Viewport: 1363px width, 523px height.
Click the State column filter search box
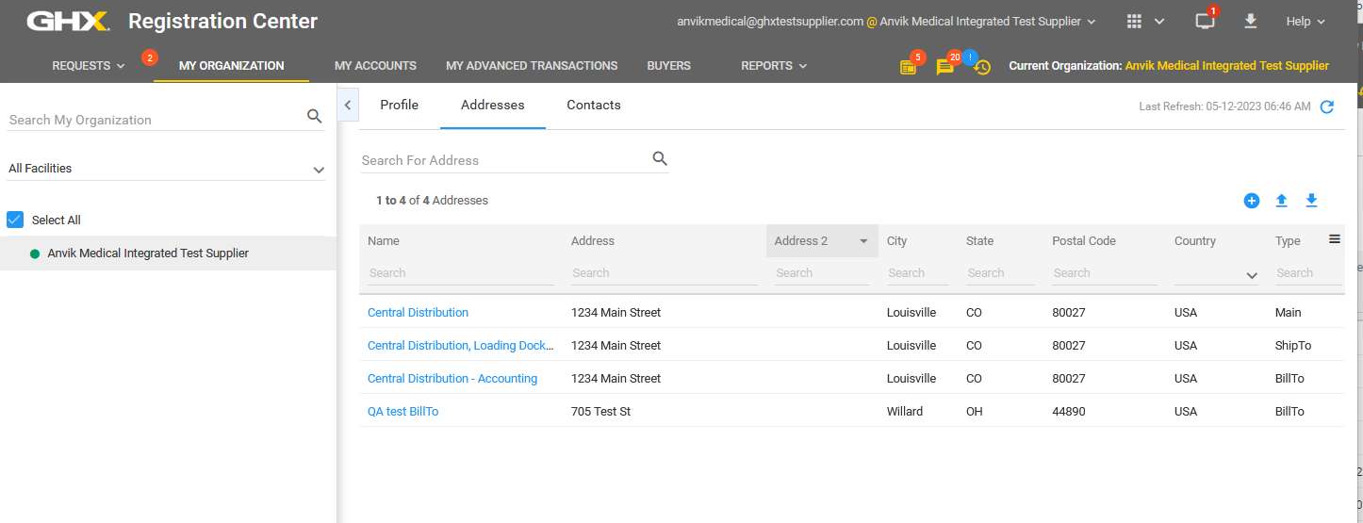[1000, 273]
